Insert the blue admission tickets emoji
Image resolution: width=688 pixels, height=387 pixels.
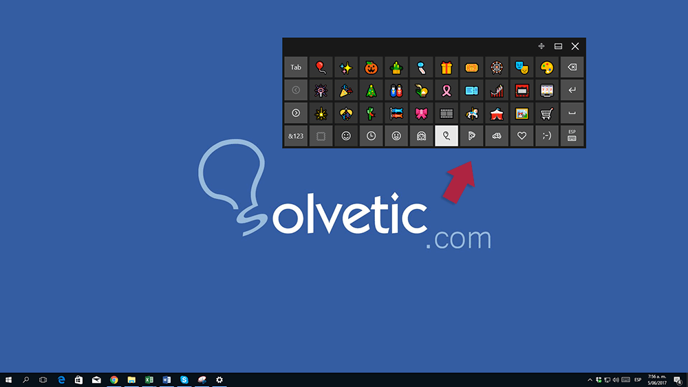[x=472, y=90]
